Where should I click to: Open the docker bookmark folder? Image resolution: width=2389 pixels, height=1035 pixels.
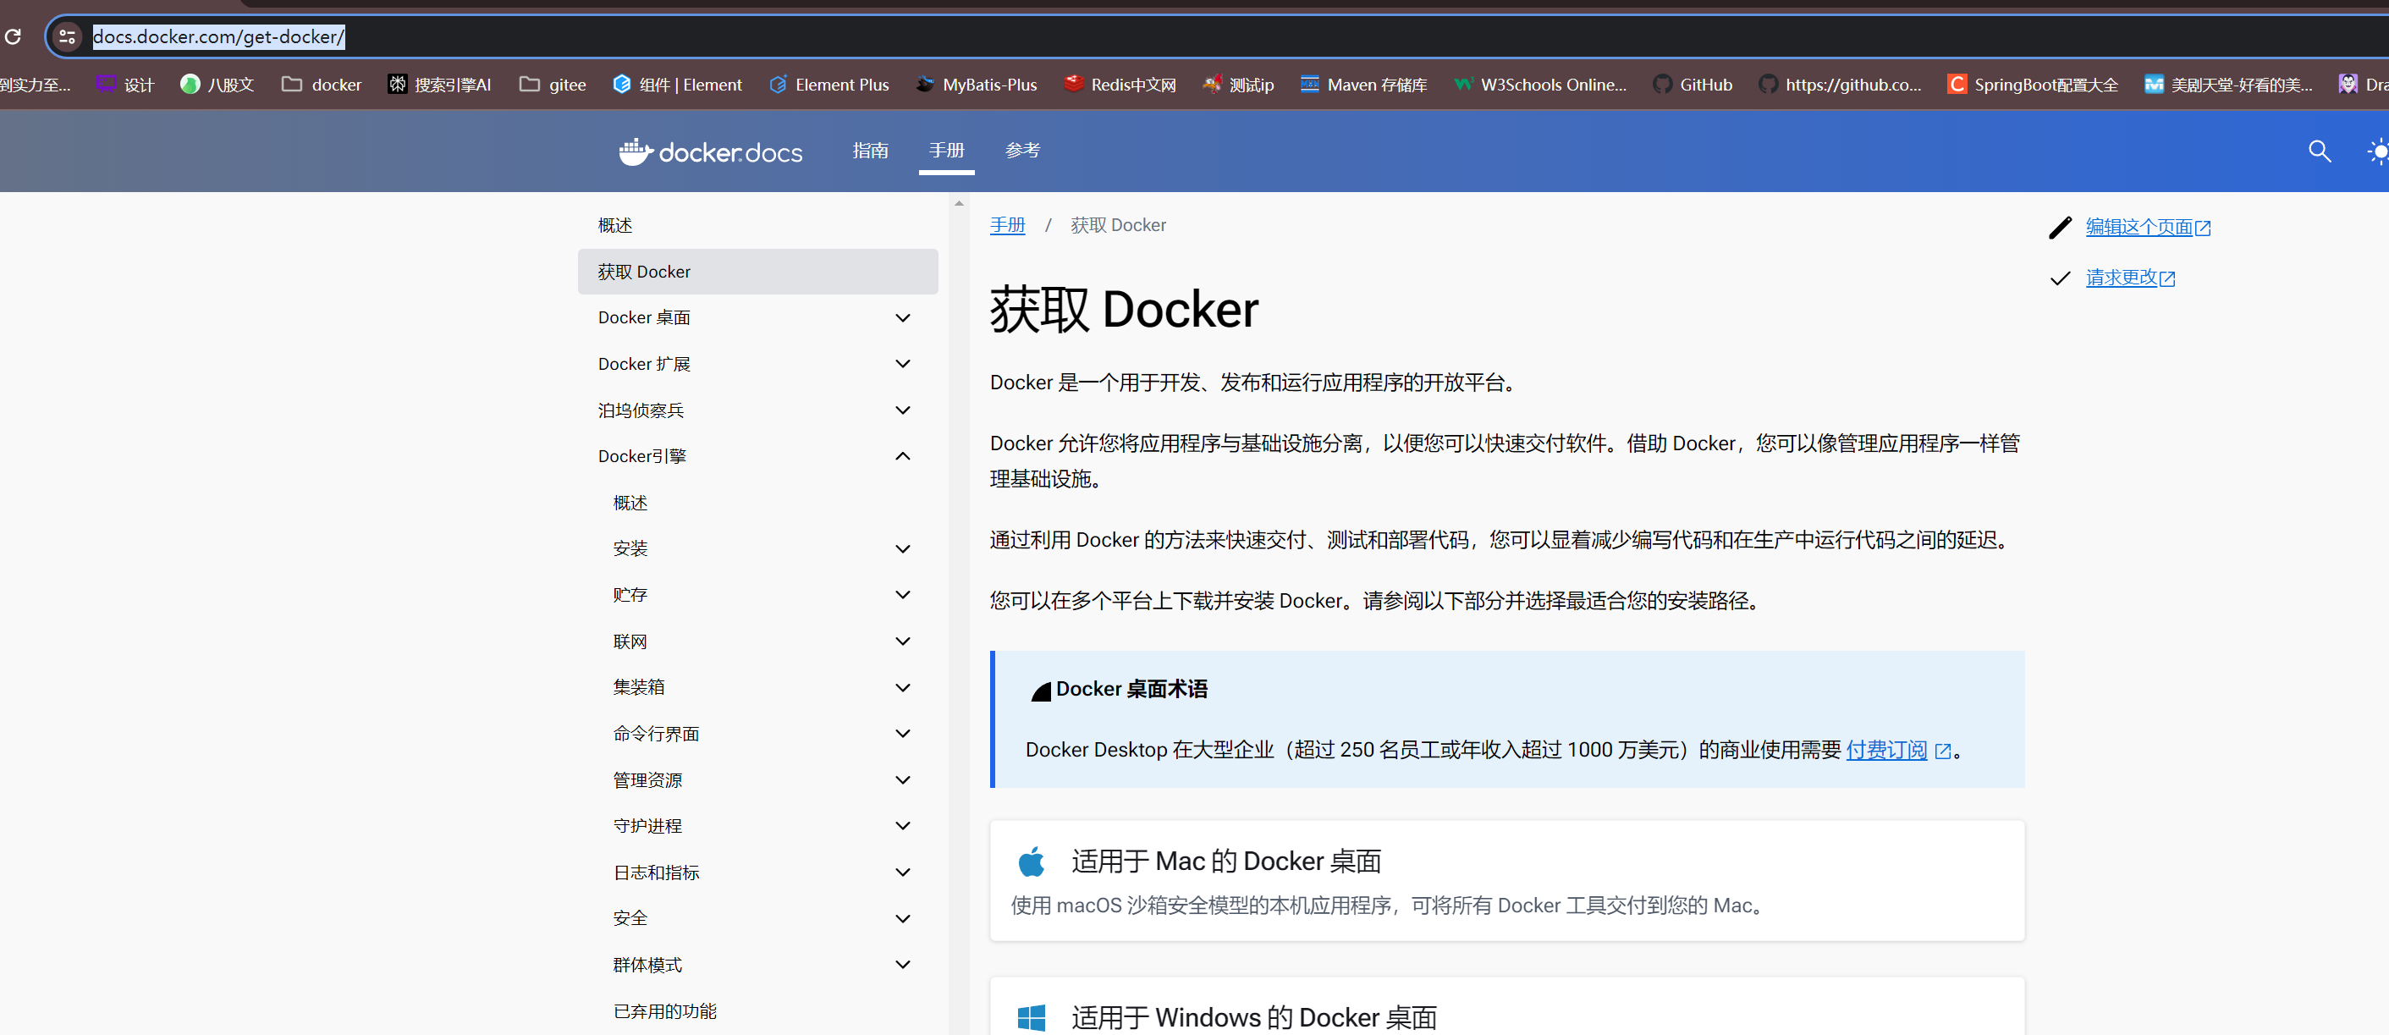pyautogui.click(x=322, y=85)
